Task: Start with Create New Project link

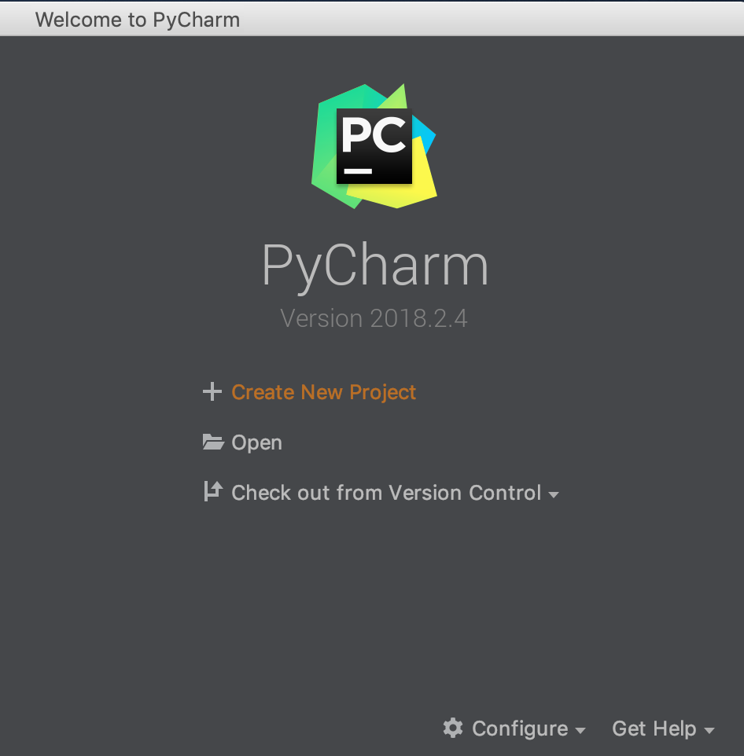Action: (x=323, y=392)
